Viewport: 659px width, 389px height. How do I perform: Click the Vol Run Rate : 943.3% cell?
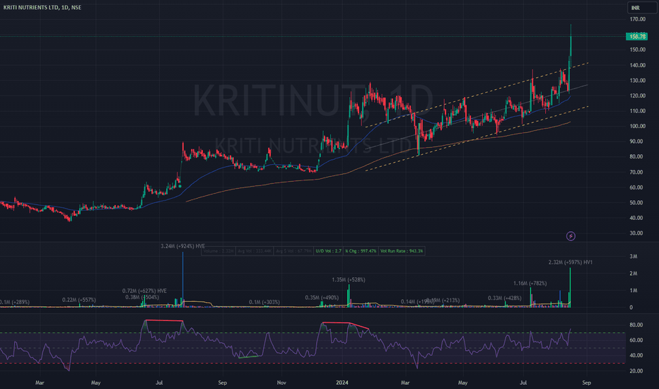402,251
